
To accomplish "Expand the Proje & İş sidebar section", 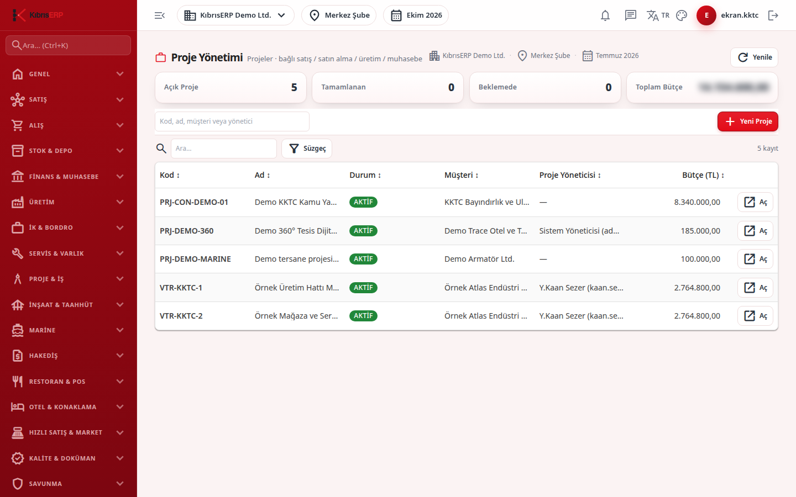I will 69,279.
